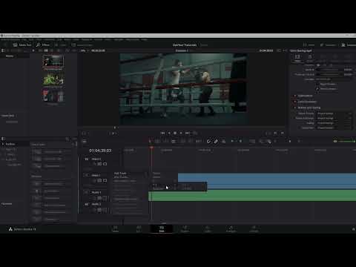Viewport: 356px width, 267px height.
Task: Switch to the Cut page tab
Action: [x=139, y=228]
